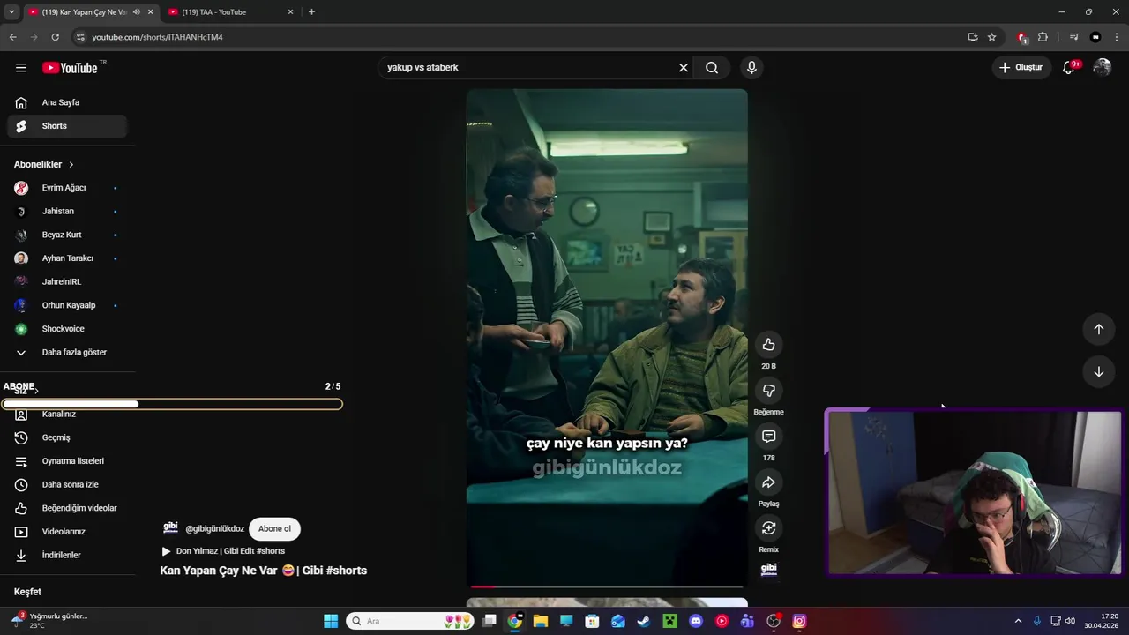Open the @gibigünlükdoz channel link
The image size is (1129, 635).
tap(214, 529)
